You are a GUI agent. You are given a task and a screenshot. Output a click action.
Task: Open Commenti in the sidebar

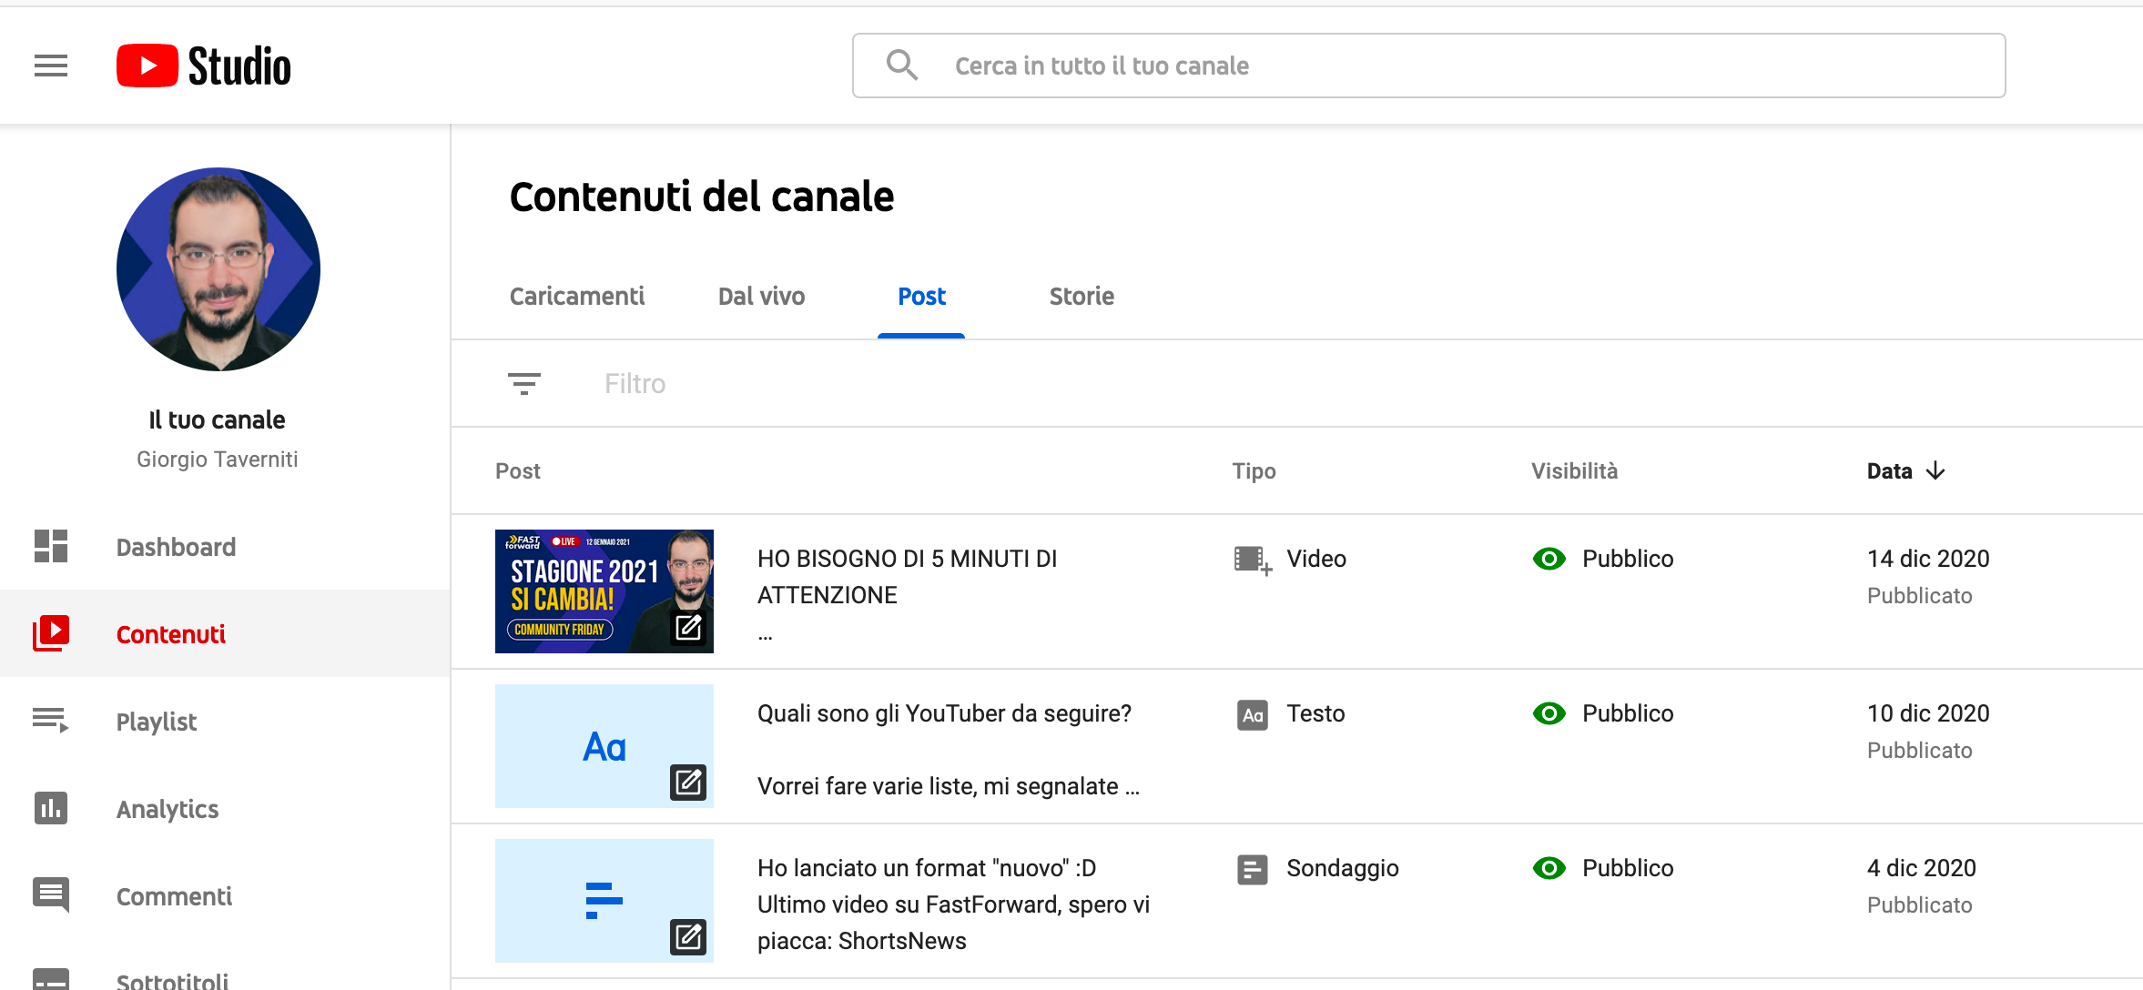click(225, 895)
